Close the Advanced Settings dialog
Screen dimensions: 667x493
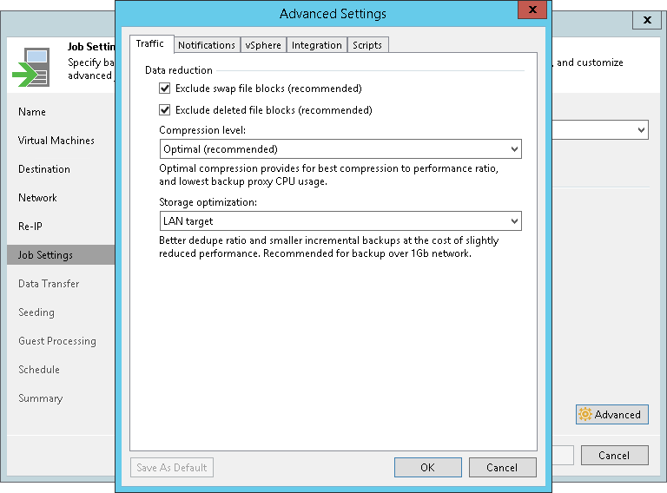click(531, 11)
